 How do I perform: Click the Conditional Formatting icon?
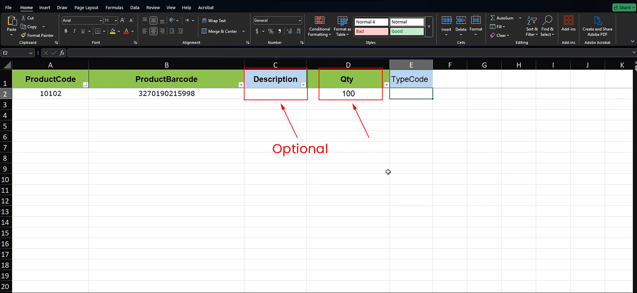(319, 21)
